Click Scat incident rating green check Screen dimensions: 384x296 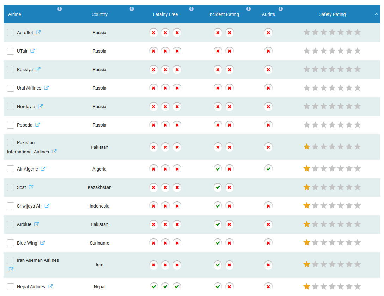tap(218, 187)
